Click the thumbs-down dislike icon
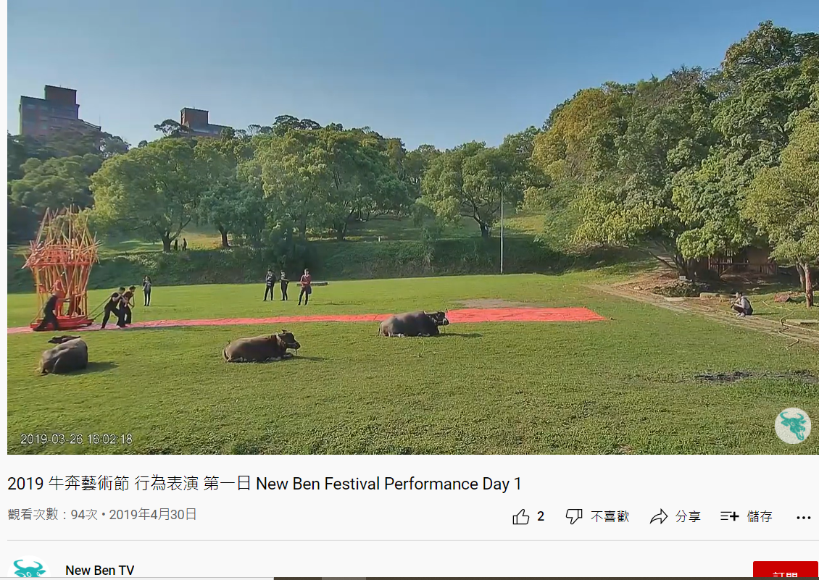The height and width of the screenshot is (580, 819). pyautogui.click(x=573, y=516)
